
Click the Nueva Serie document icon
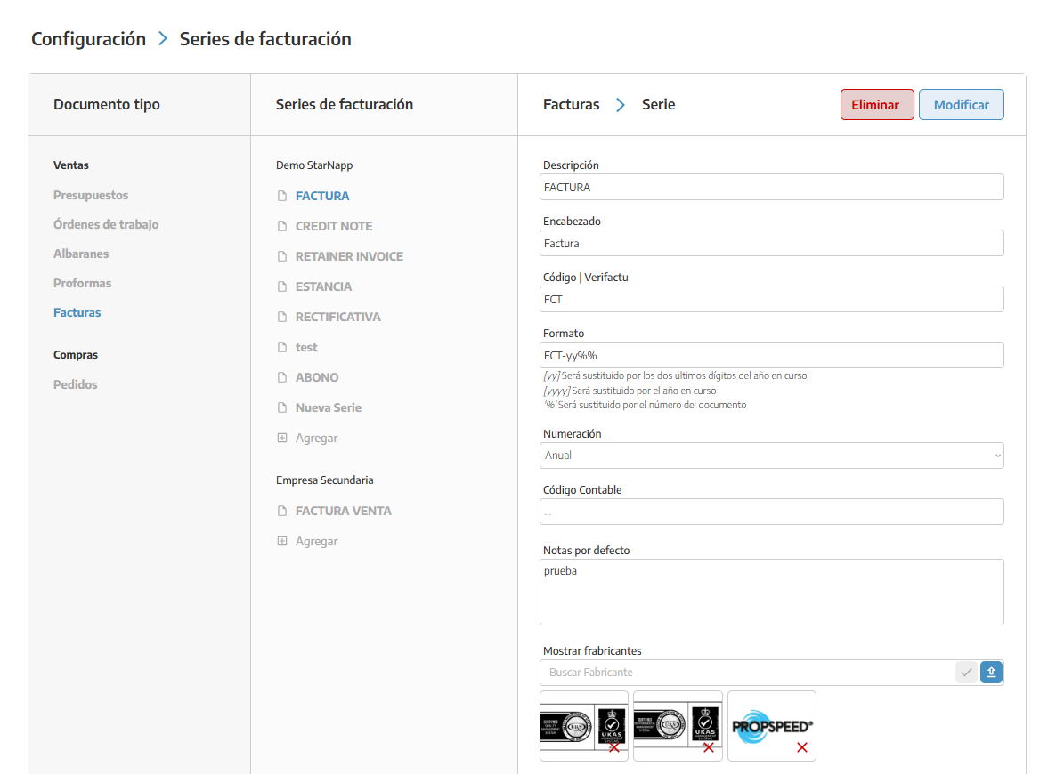pos(282,407)
